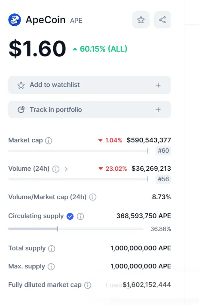Expand Volume (24h) details chevron
The image size is (199, 305).
(x=66, y=169)
